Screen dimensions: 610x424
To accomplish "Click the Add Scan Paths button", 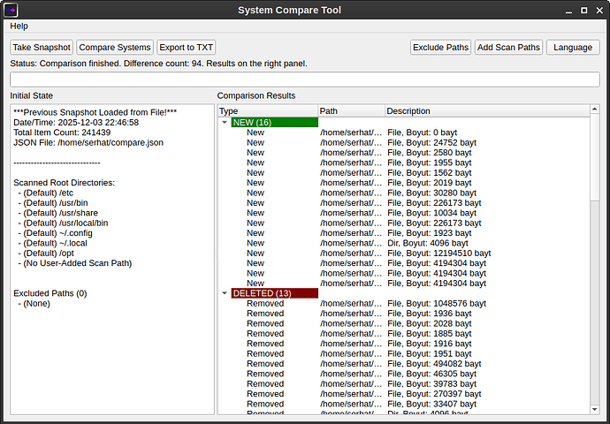I will 508,48.
